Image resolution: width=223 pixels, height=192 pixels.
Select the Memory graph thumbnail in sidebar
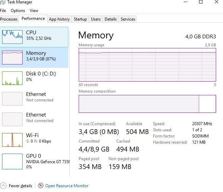click(12, 57)
